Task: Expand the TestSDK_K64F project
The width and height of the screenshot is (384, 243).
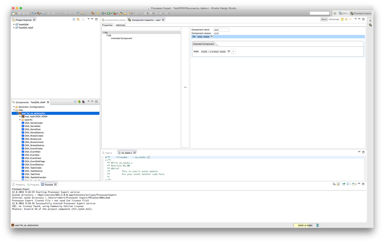Action: click(14, 28)
